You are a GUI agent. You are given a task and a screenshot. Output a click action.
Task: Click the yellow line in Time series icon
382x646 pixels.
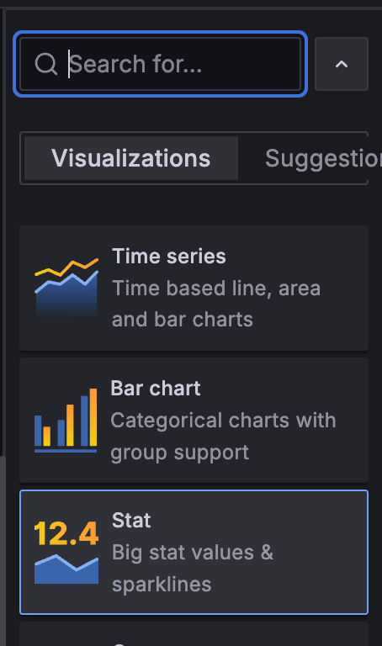point(66,267)
